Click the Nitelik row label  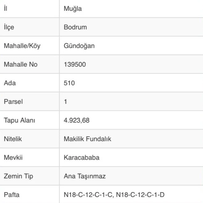point(13,139)
